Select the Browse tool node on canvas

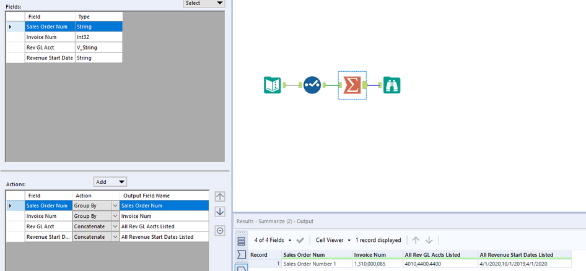click(x=391, y=85)
